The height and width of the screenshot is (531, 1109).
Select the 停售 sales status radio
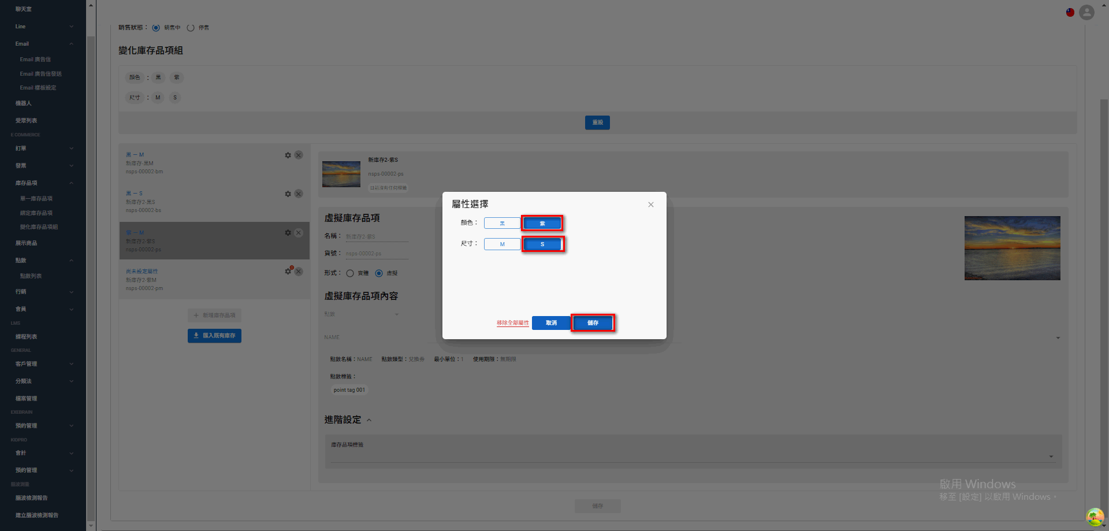(191, 28)
